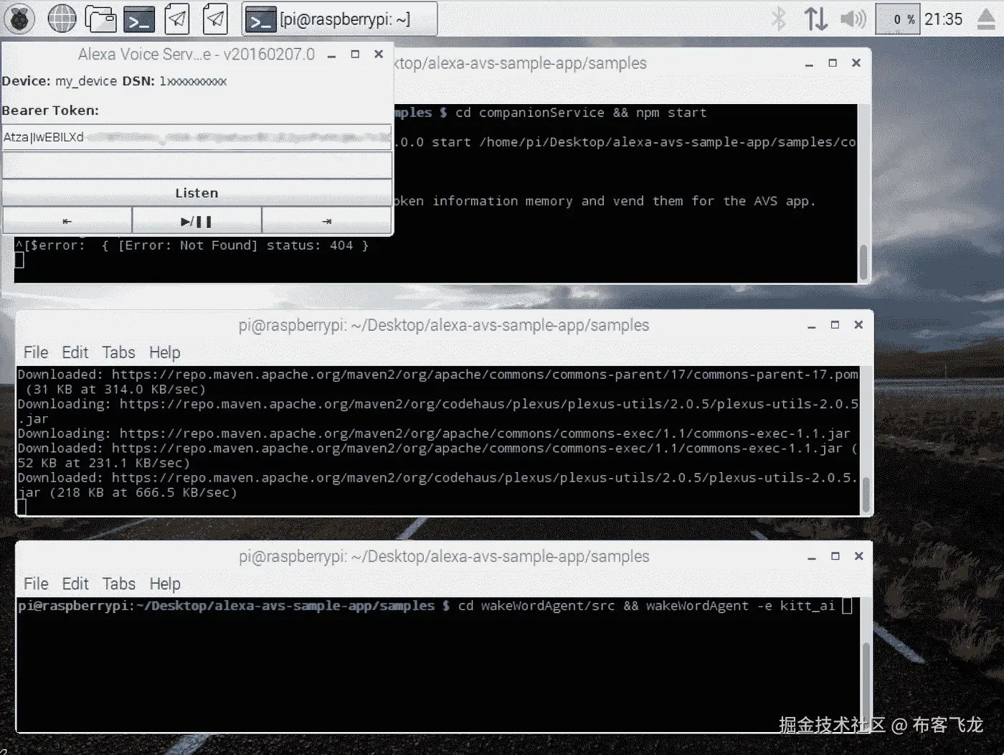Viewport: 1004px width, 755px height.
Task: Open Help menu in Maven download terminal
Action: pos(165,352)
